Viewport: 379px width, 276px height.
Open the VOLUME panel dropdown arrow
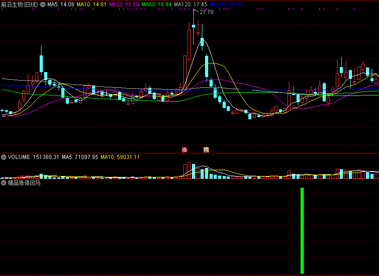coord(4,157)
